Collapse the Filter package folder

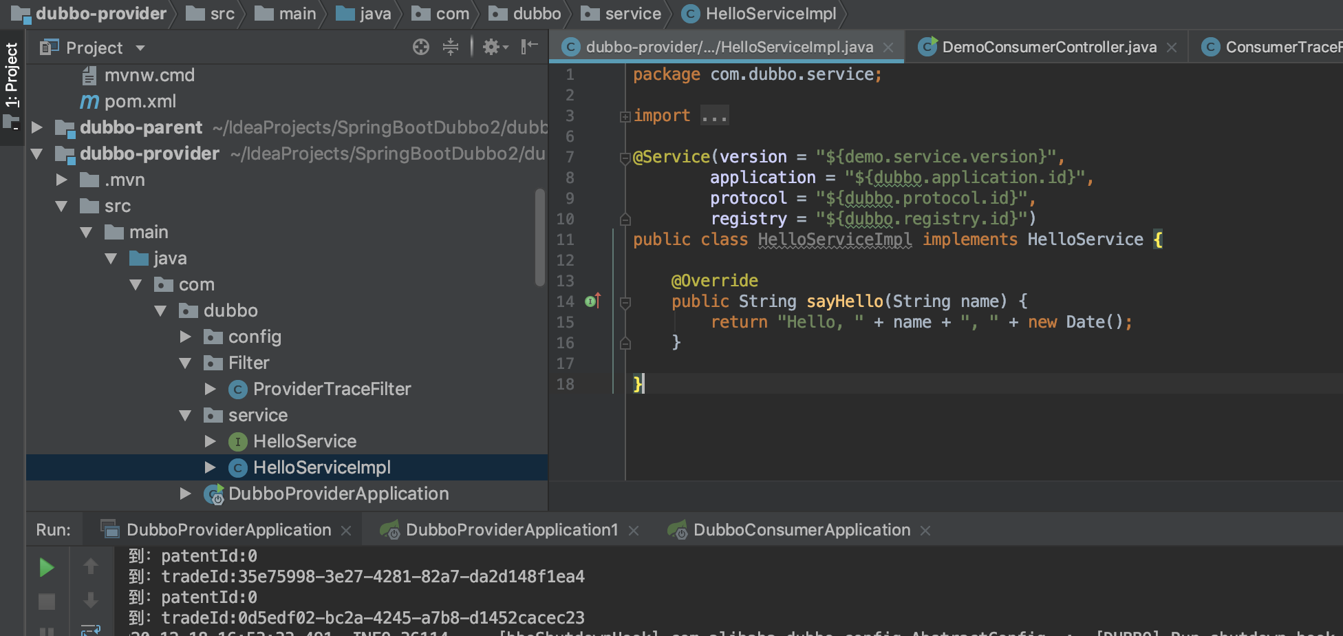tap(185, 363)
